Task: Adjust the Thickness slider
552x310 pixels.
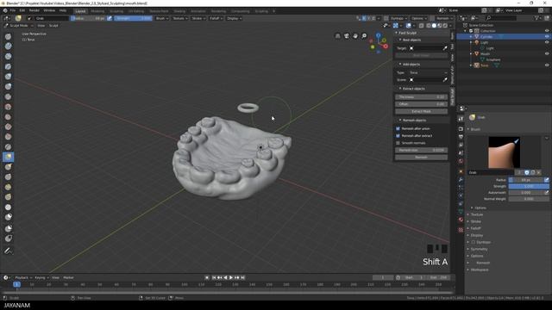Action: (x=421, y=97)
